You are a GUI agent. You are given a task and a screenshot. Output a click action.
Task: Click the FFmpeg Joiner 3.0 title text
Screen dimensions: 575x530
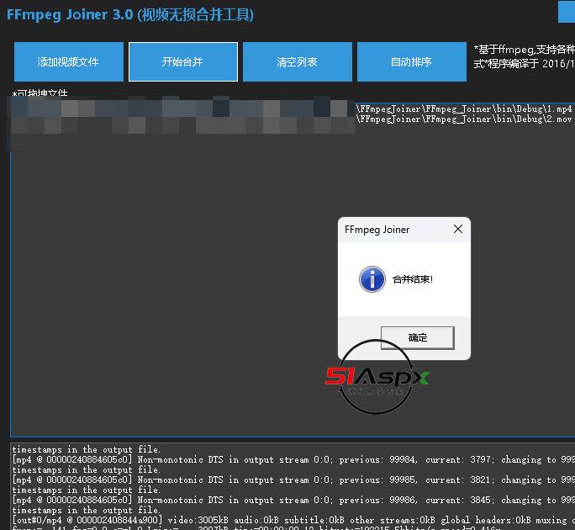click(130, 14)
